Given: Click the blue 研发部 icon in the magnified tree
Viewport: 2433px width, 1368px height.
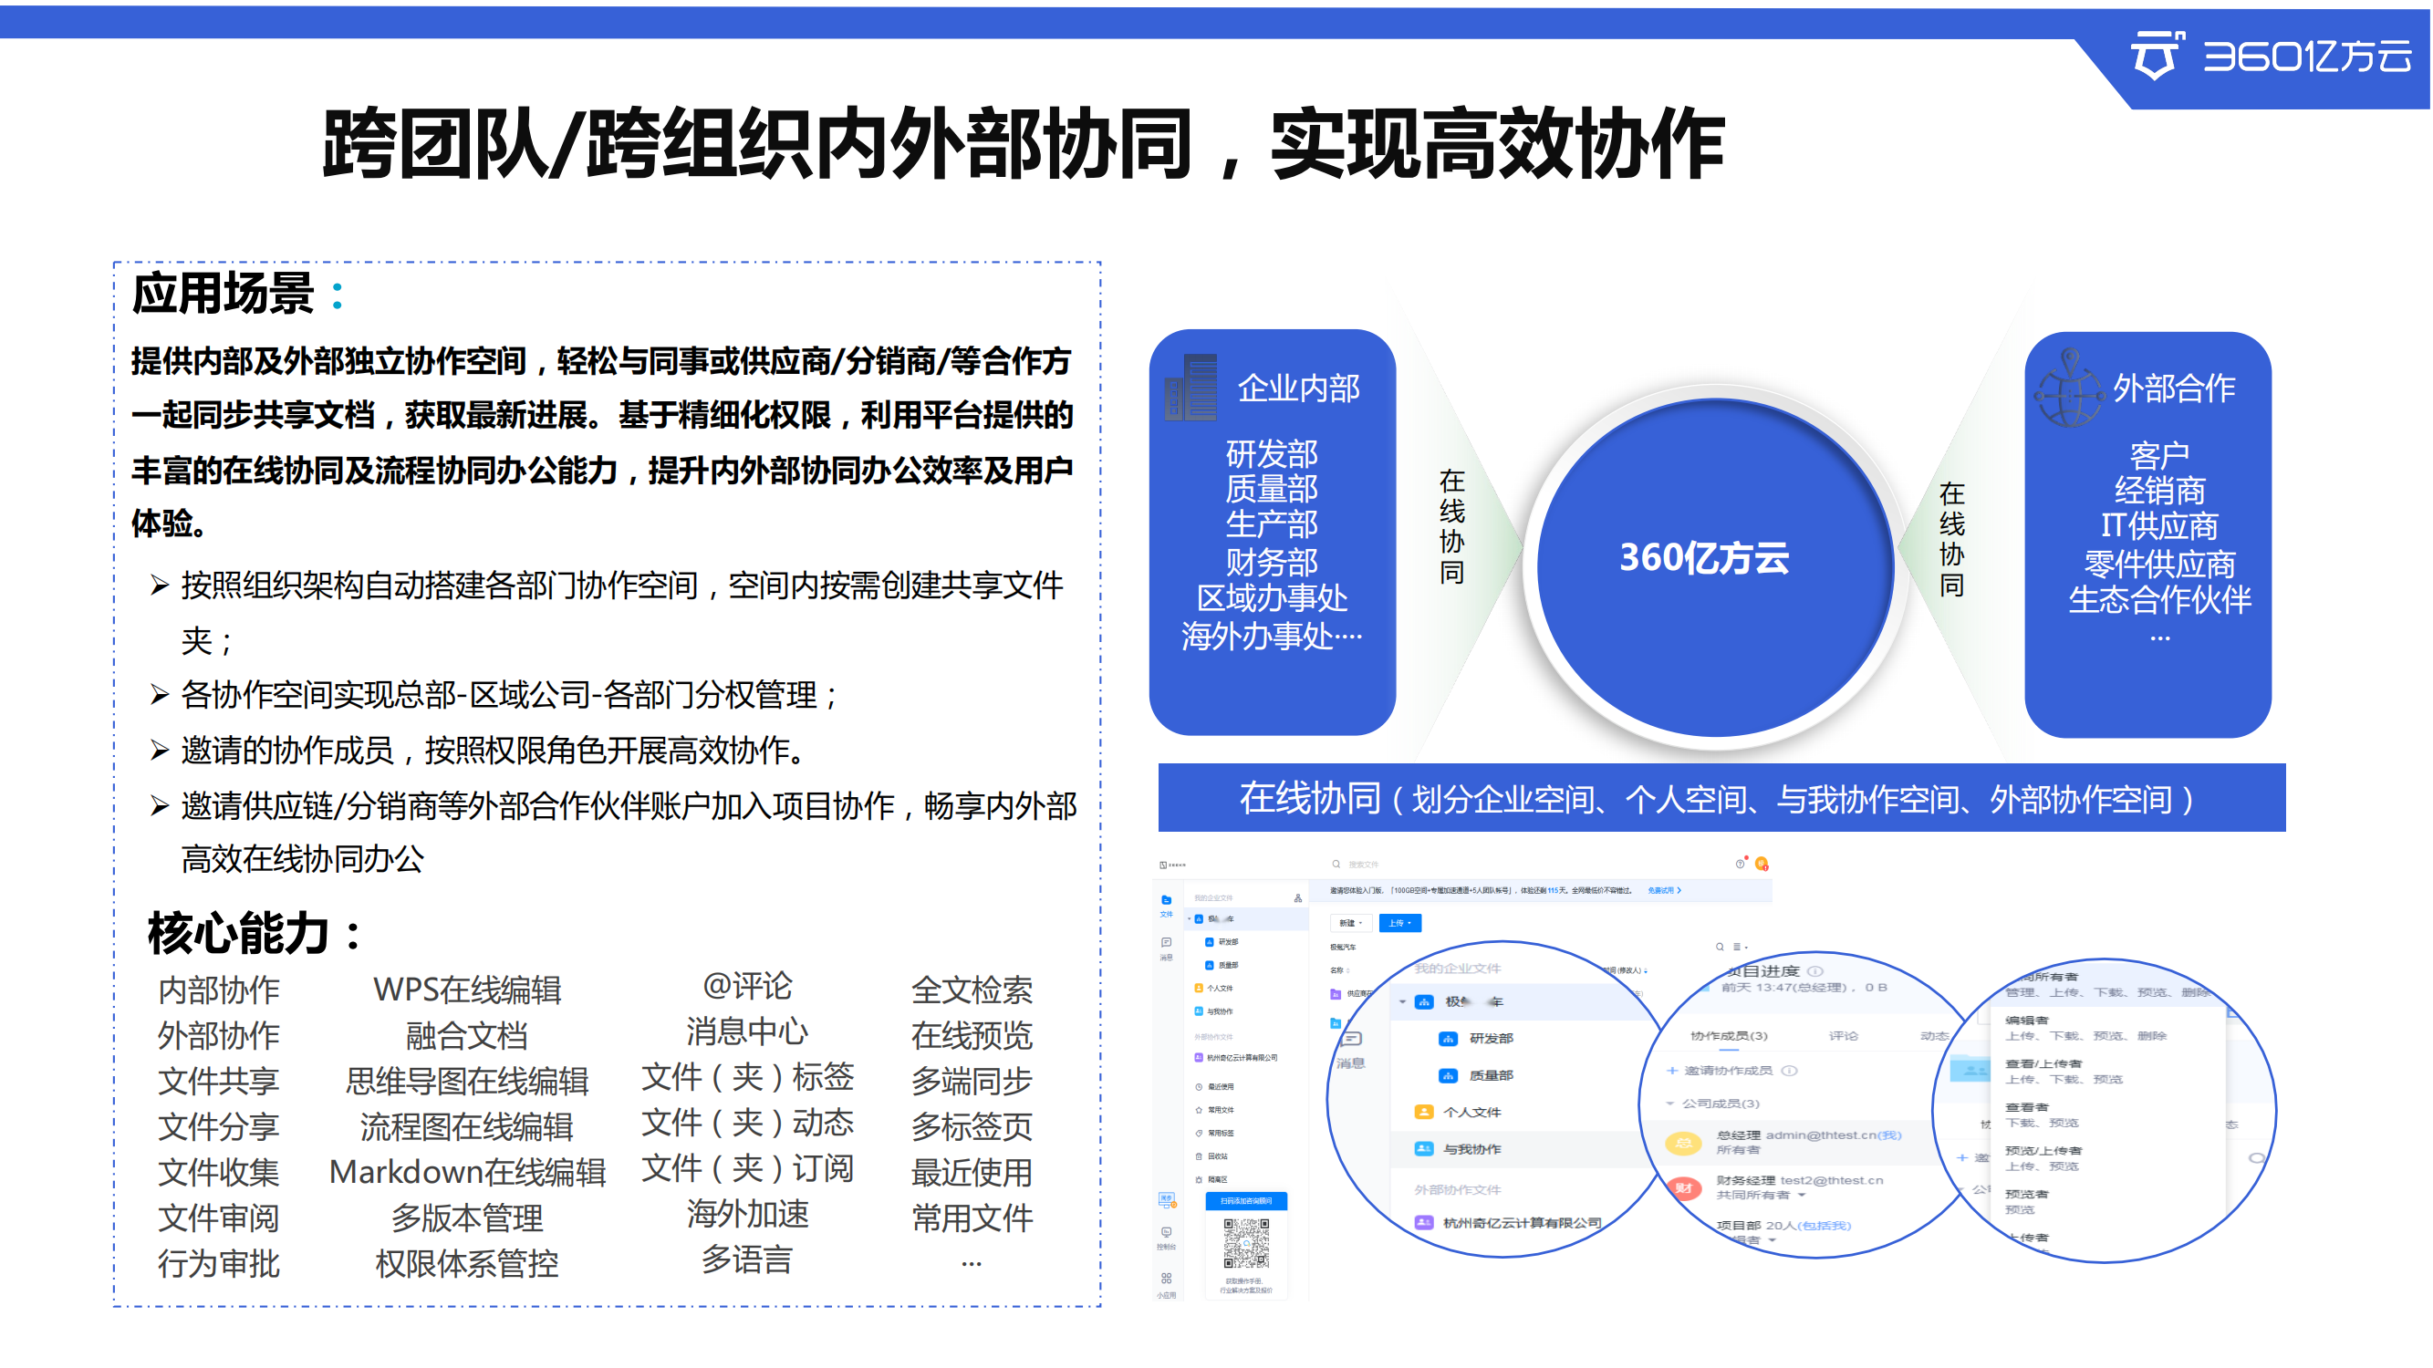Looking at the screenshot, I should pyautogui.click(x=1448, y=1039).
